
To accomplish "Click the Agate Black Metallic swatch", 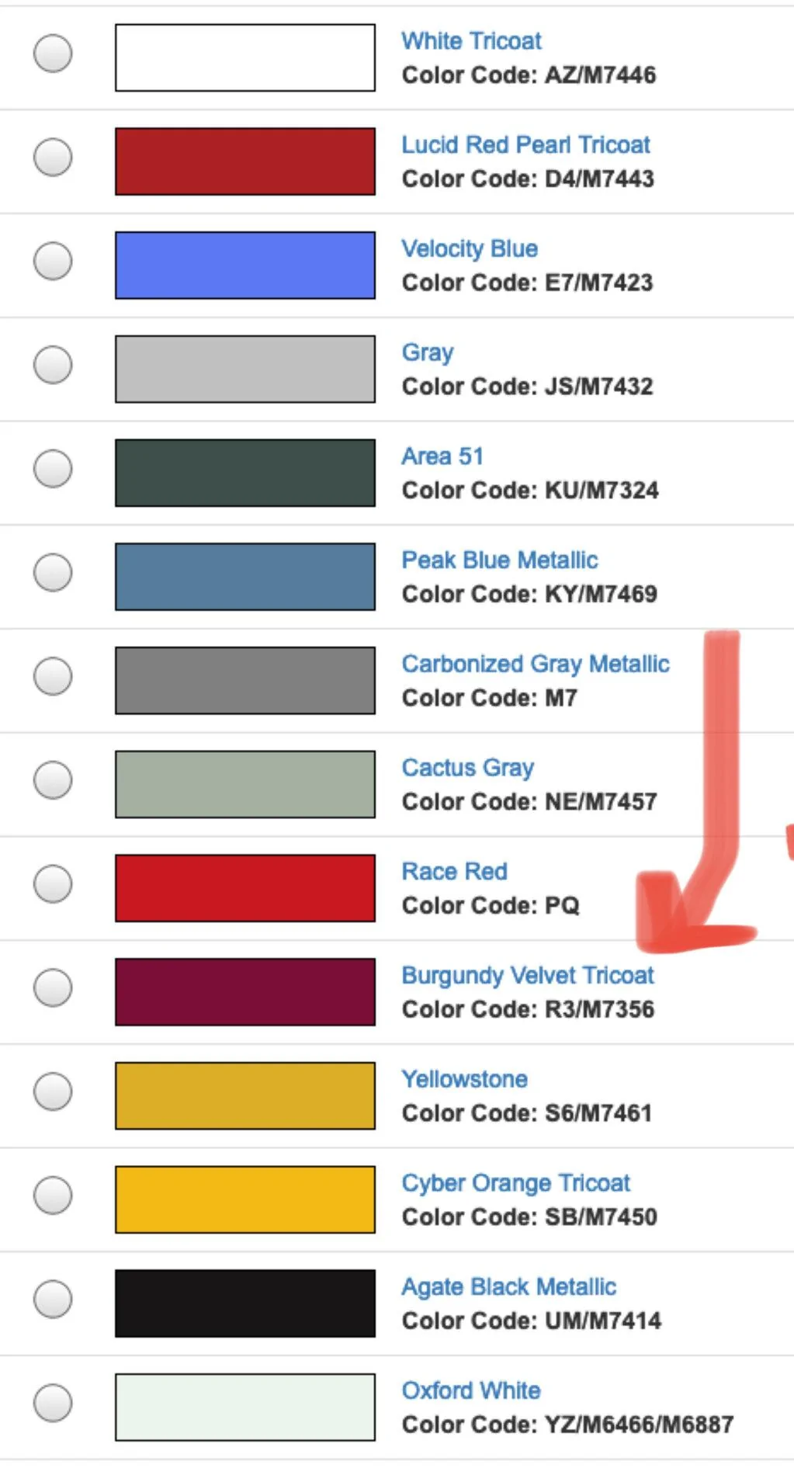I will [245, 1303].
